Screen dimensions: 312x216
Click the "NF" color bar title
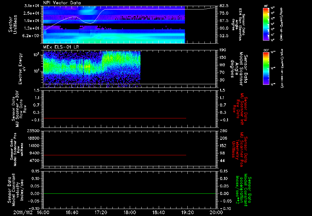pos(266,6)
